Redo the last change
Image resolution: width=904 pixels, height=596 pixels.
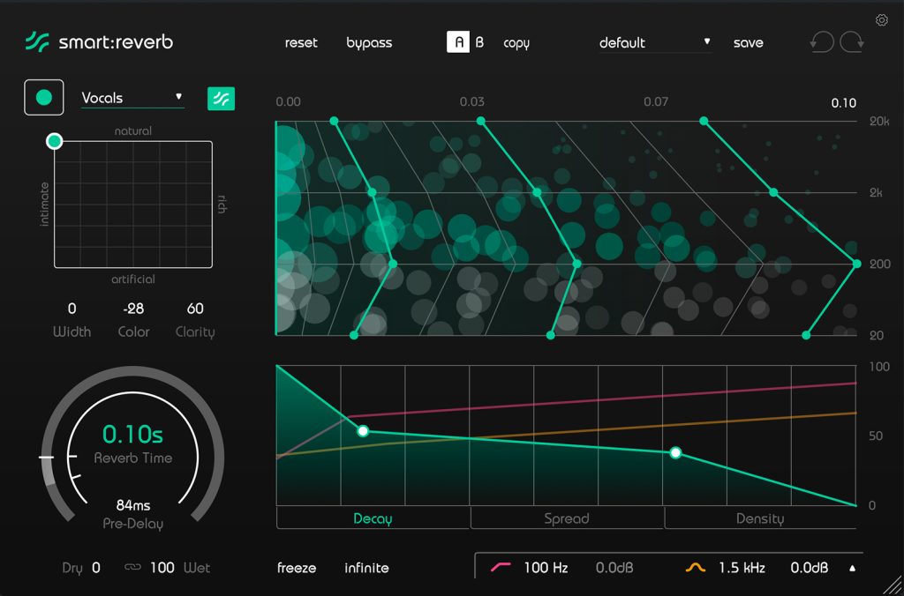(850, 41)
